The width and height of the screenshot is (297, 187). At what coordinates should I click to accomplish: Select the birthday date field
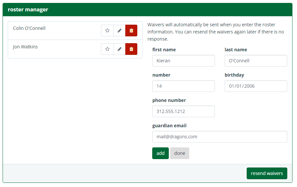point(256,86)
